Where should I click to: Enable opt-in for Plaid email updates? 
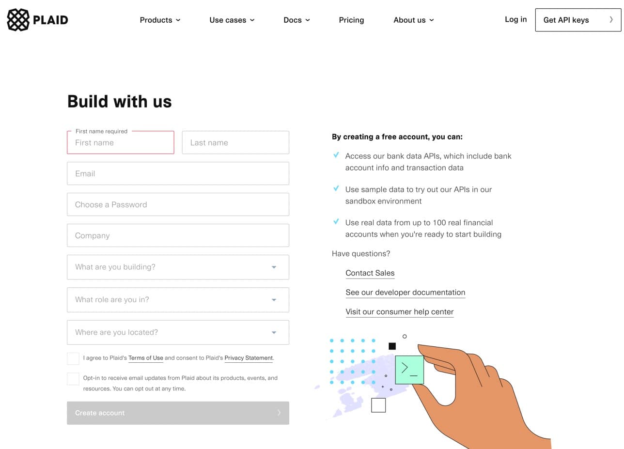pyautogui.click(x=73, y=378)
